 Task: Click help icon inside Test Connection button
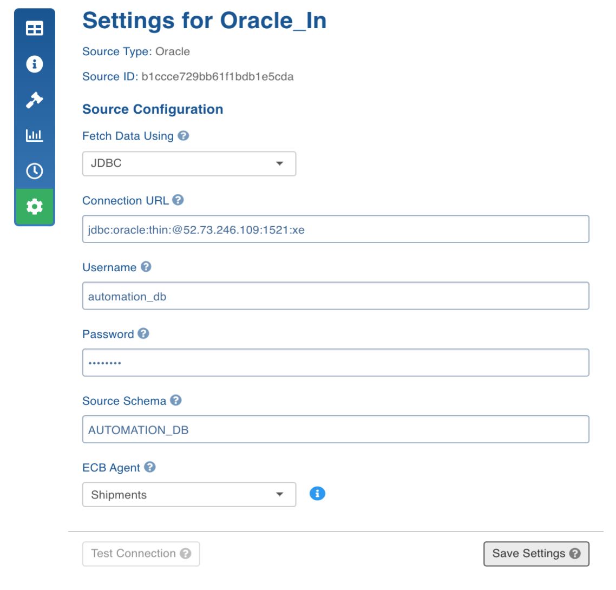[186, 554]
